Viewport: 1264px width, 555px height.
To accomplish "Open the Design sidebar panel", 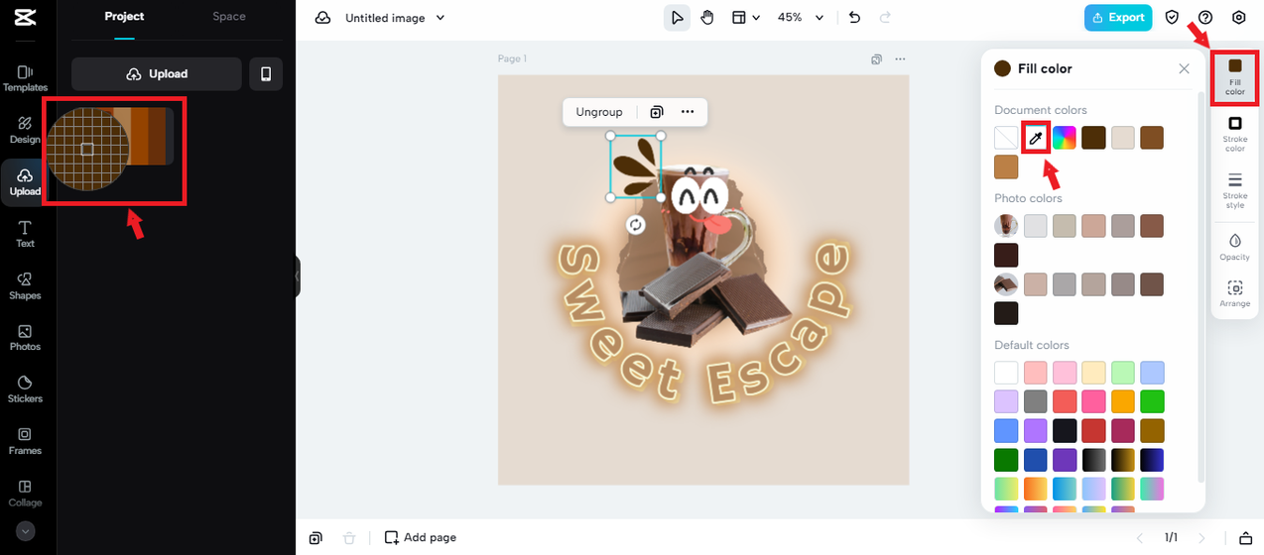I will tap(25, 130).
